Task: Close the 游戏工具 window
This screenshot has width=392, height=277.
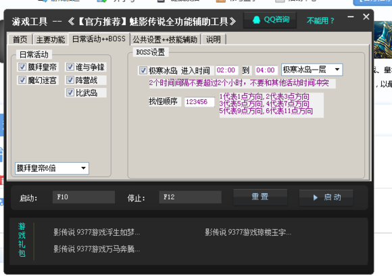Action: 366,17
